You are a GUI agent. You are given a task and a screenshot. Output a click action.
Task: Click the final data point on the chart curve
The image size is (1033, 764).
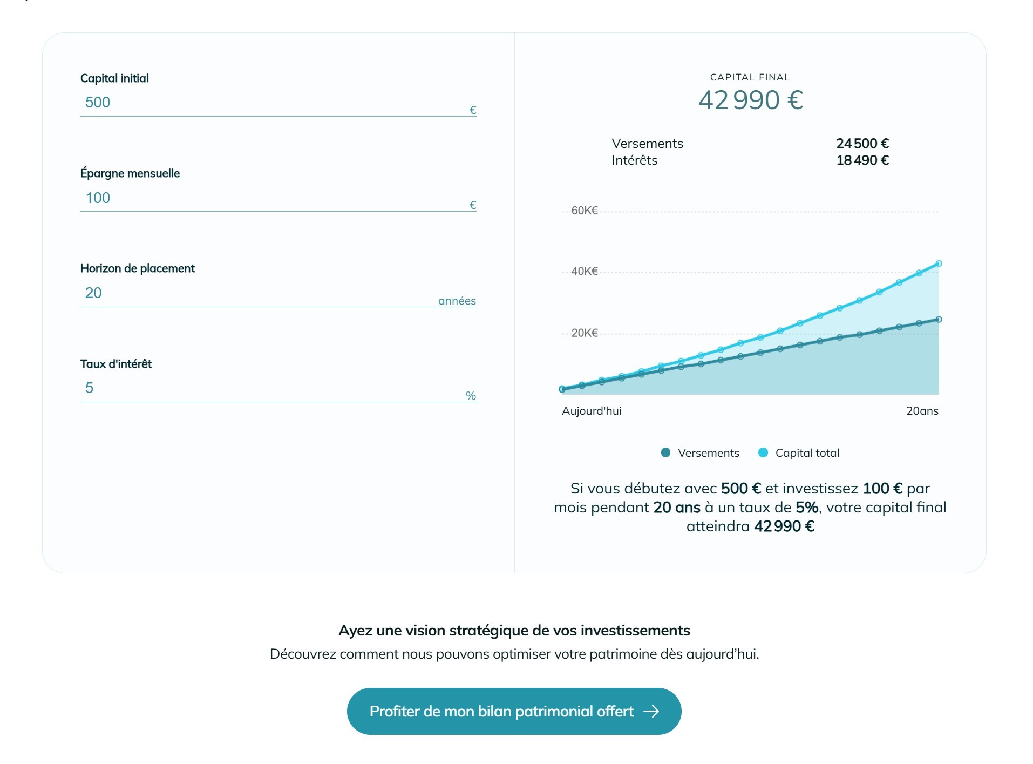939,263
